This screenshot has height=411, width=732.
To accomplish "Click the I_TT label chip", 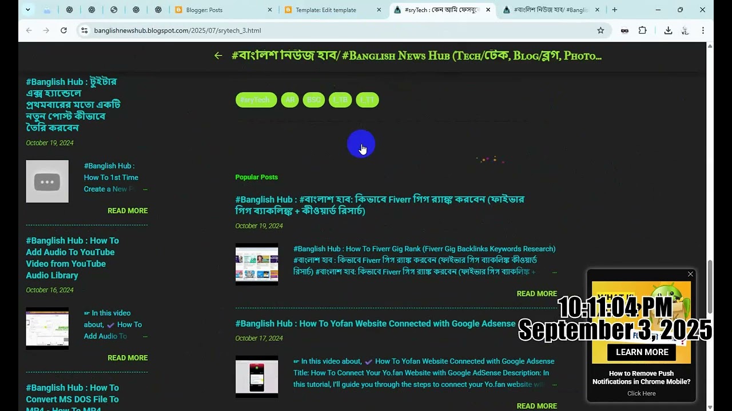I will [367, 100].
